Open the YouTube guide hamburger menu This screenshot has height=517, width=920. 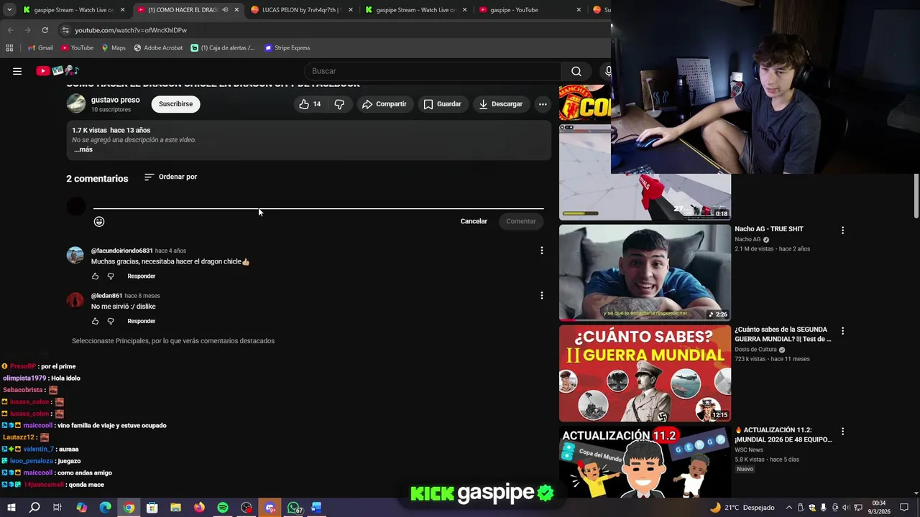pyautogui.click(x=17, y=71)
